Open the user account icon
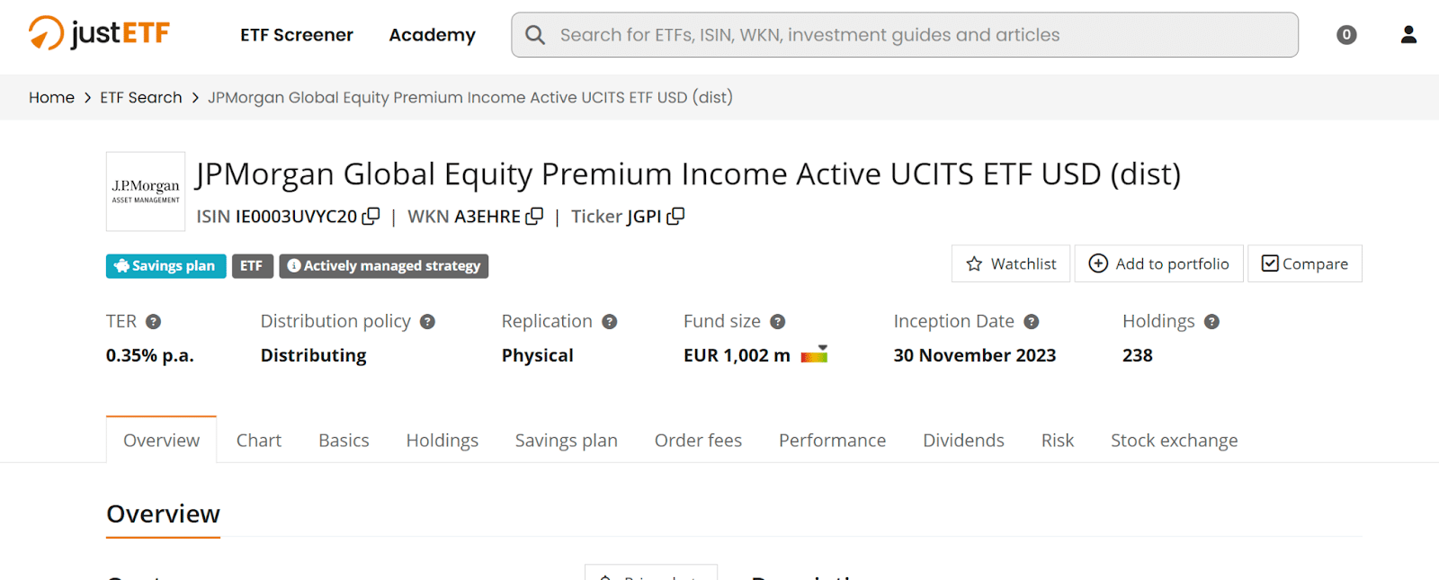This screenshot has height=580, width=1439. pos(1408,34)
